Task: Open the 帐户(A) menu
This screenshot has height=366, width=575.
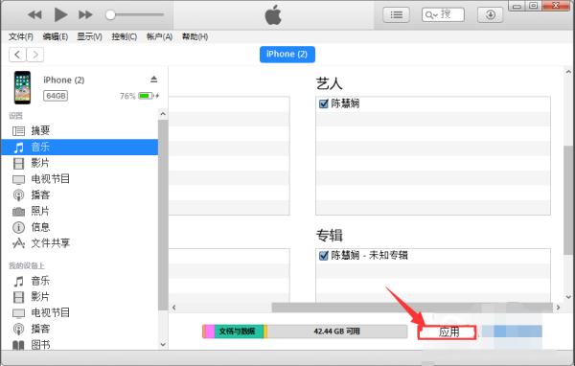Action: click(159, 36)
